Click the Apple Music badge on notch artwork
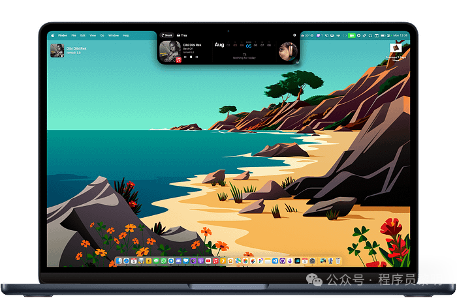 pyautogui.click(x=178, y=59)
